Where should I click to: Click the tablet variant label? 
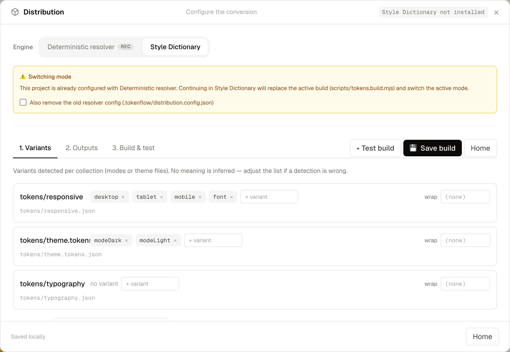(146, 197)
